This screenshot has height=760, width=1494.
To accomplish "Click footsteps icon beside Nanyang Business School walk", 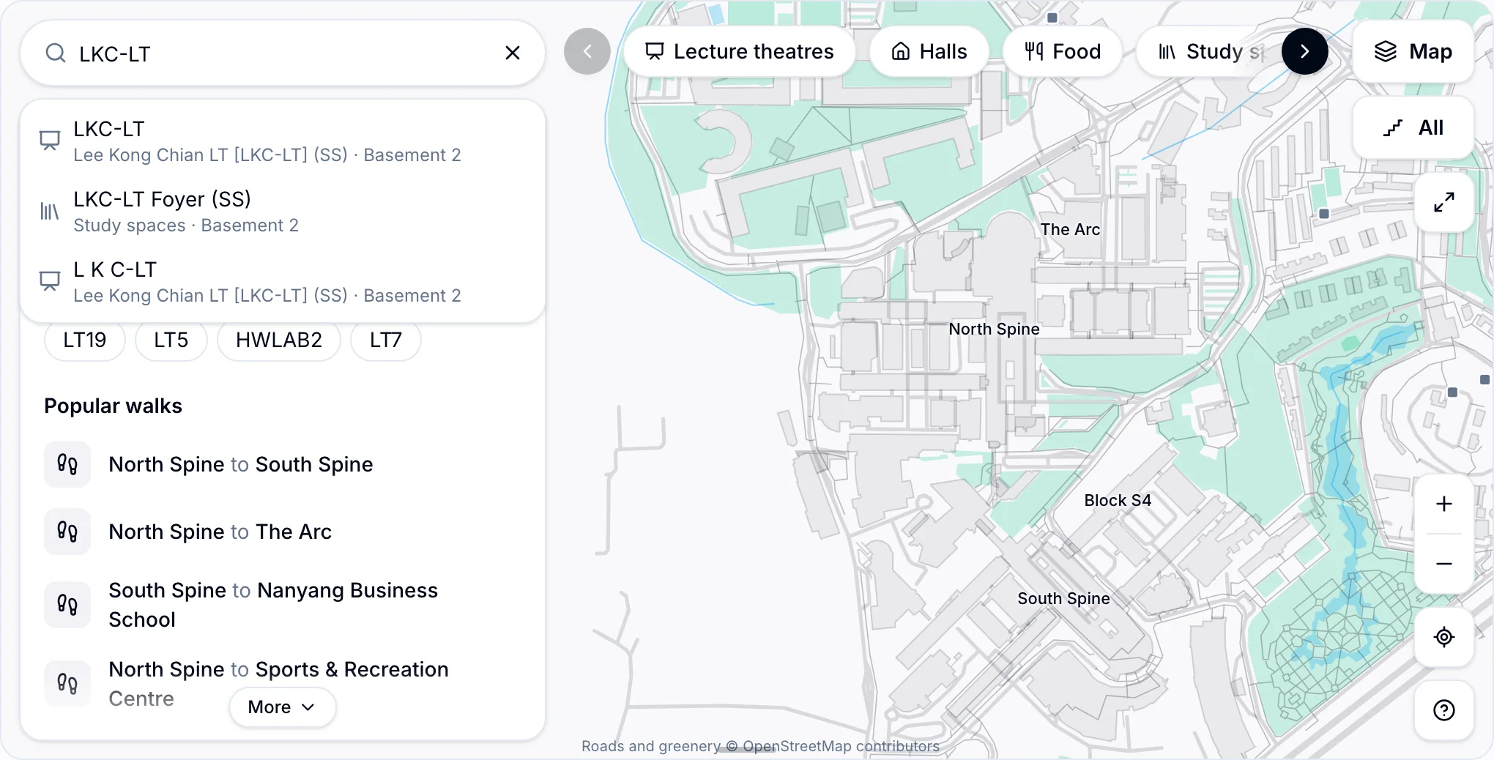I will (x=67, y=605).
